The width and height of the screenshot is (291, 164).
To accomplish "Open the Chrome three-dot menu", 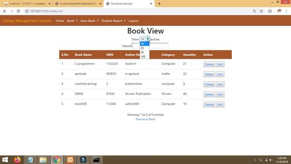I will 286,11.
